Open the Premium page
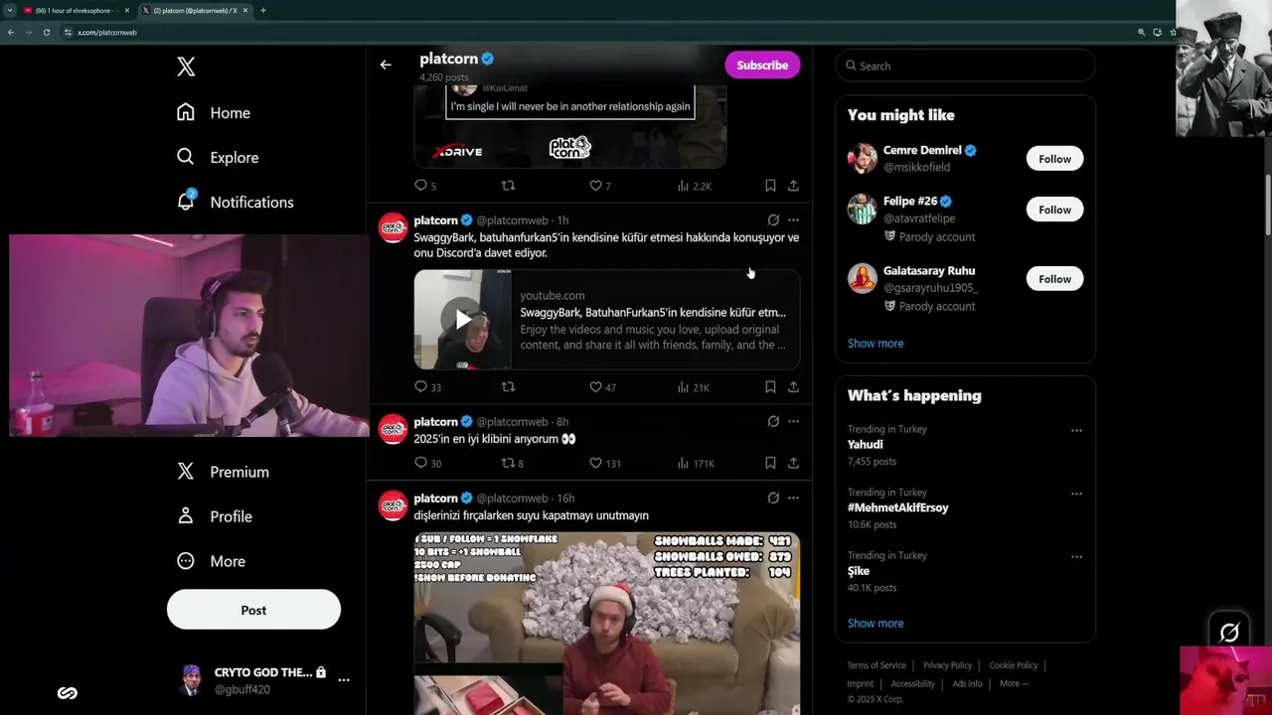1272x715 pixels. point(223,472)
